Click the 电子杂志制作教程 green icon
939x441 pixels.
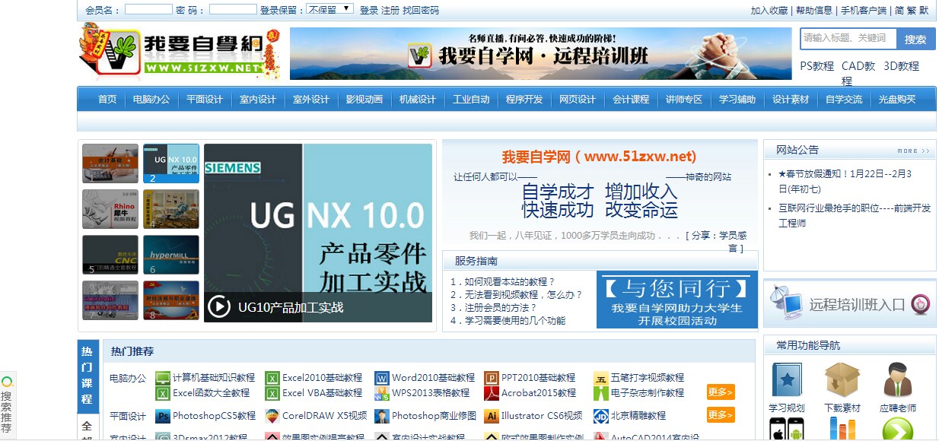point(600,393)
